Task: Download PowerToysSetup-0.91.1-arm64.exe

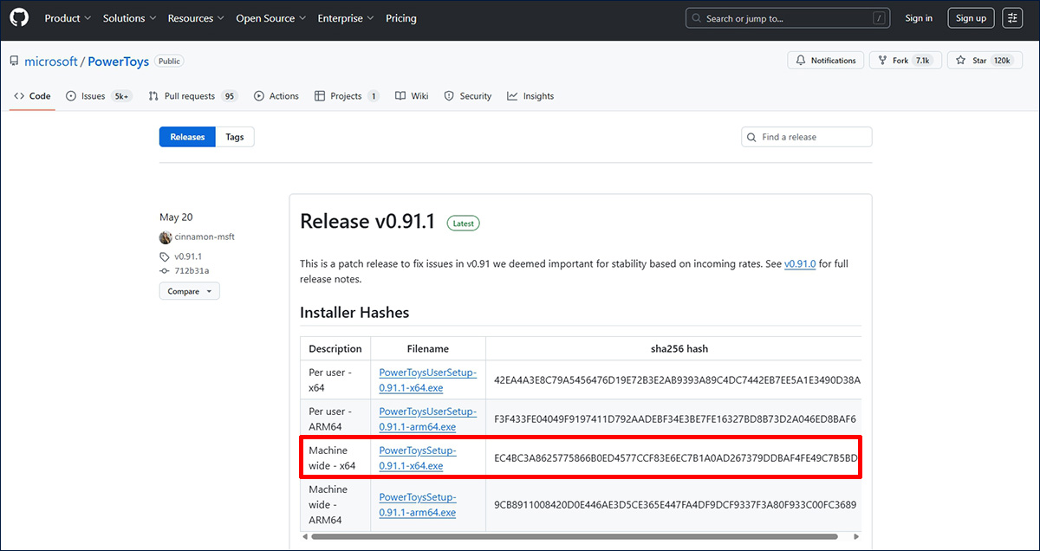Action: pyautogui.click(x=418, y=504)
